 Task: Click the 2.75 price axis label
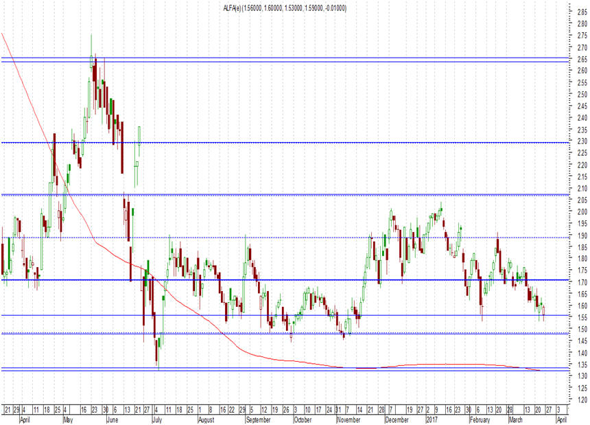point(582,36)
